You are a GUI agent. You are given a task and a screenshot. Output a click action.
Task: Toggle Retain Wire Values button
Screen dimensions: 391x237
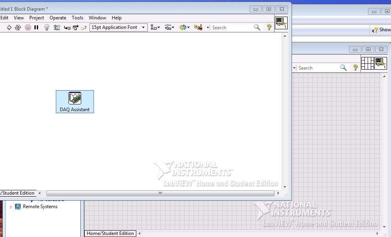57,27
